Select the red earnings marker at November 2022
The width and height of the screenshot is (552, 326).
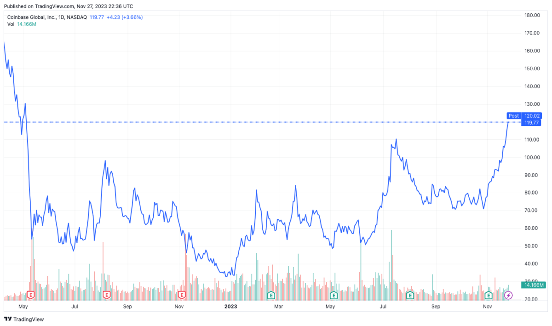[182, 294]
